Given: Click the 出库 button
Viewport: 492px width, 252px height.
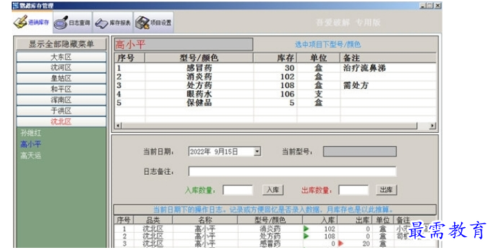Looking at the screenshot, I should tap(386, 190).
